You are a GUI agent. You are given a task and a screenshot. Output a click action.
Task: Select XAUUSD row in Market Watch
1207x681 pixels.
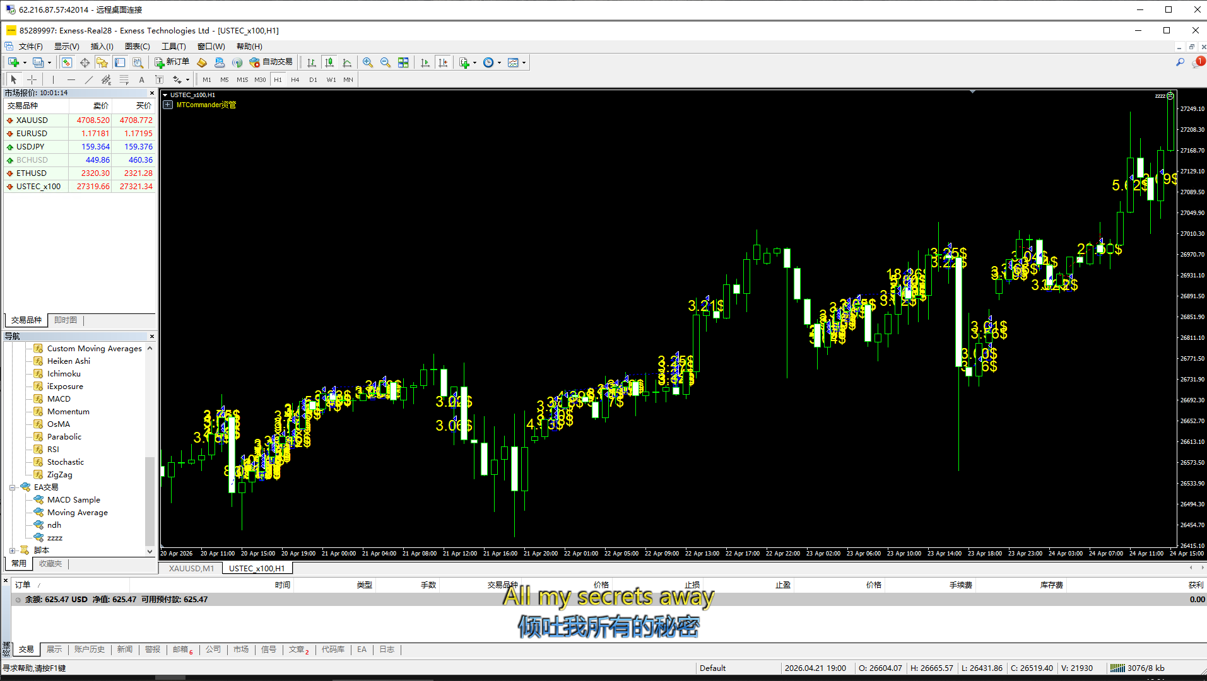pyautogui.click(x=79, y=120)
